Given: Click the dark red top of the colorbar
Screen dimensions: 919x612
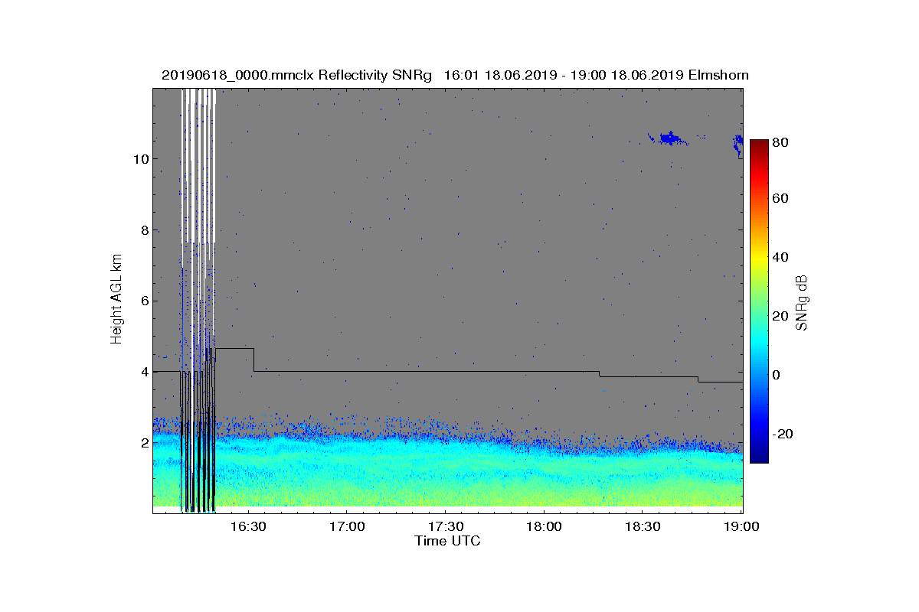Looking at the screenshot, I should click(x=759, y=145).
